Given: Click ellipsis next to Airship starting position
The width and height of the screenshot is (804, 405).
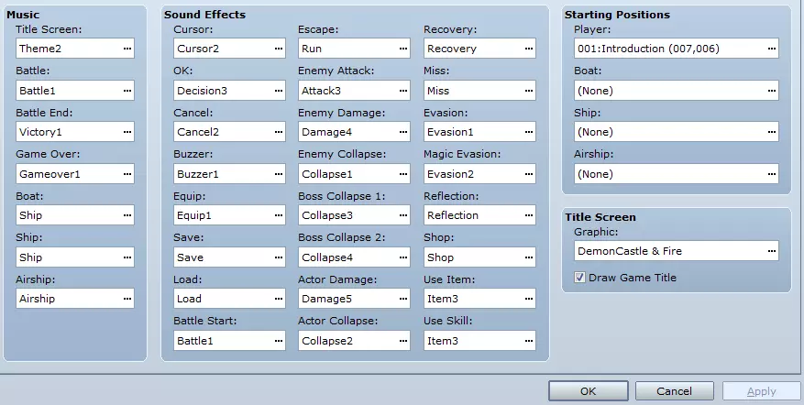Looking at the screenshot, I should coord(771,174).
